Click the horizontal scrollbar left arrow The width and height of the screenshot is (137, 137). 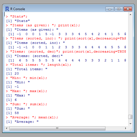[x=7, y=128]
